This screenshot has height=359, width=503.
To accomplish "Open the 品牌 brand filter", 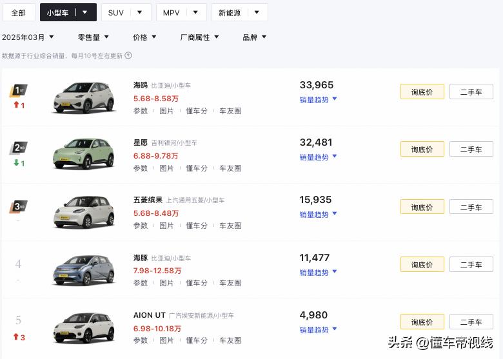I will (x=254, y=37).
